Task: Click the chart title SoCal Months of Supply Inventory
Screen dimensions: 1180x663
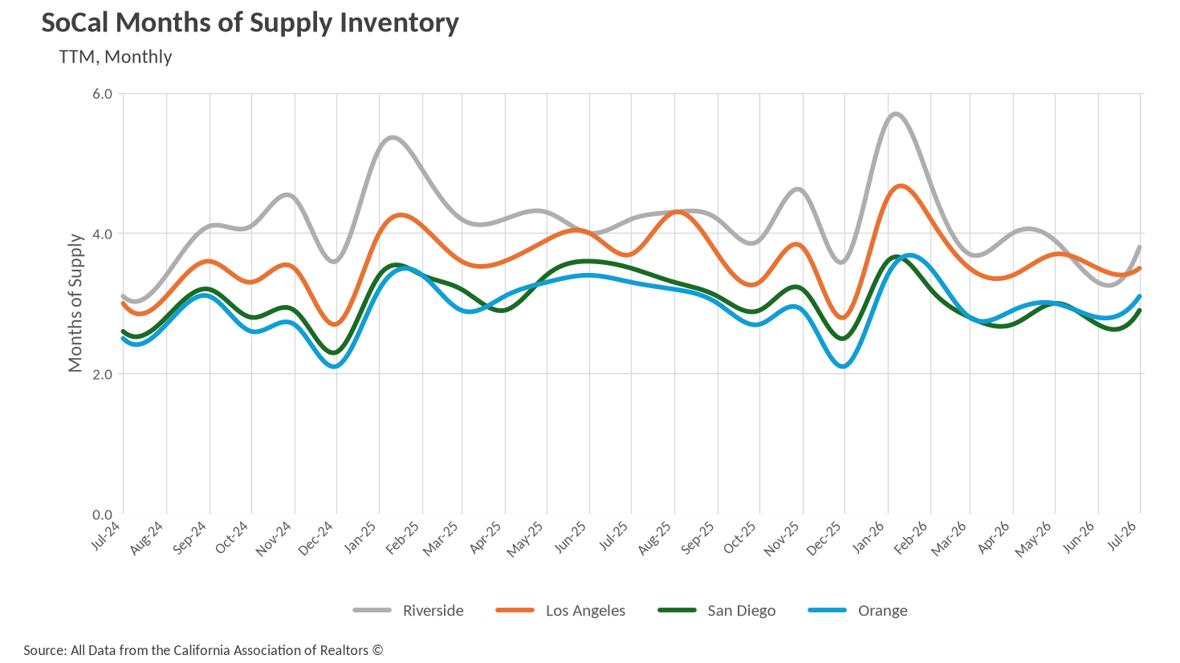Action: 250,22
